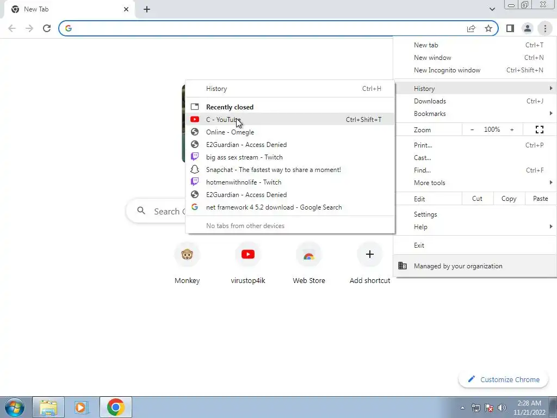Expand the Help submenu
Viewport: 557px width, 418px height.
tap(475, 227)
